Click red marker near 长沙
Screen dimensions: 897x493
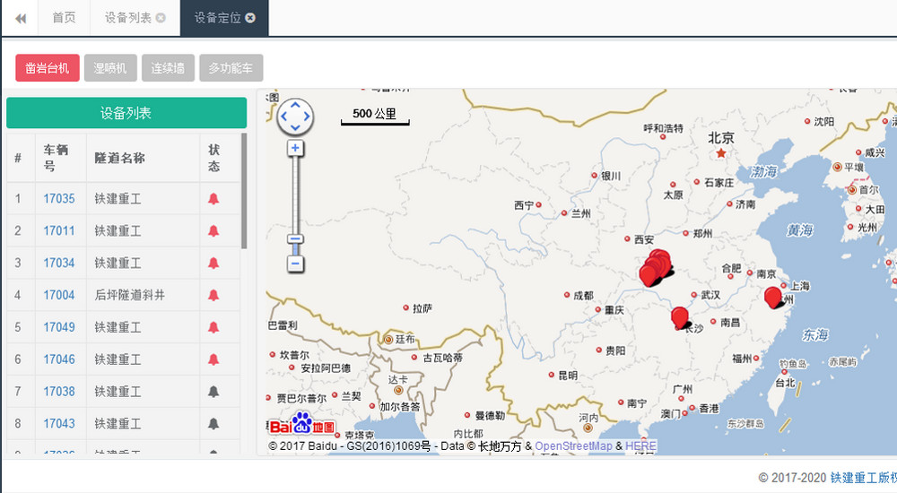point(680,318)
